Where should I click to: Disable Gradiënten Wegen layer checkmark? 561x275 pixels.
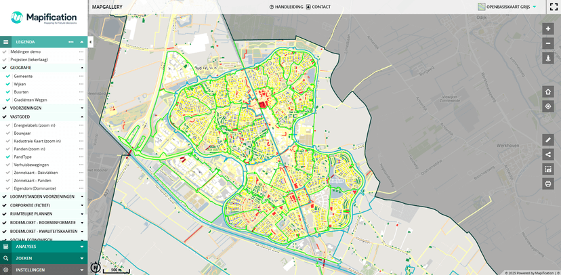coord(8,100)
